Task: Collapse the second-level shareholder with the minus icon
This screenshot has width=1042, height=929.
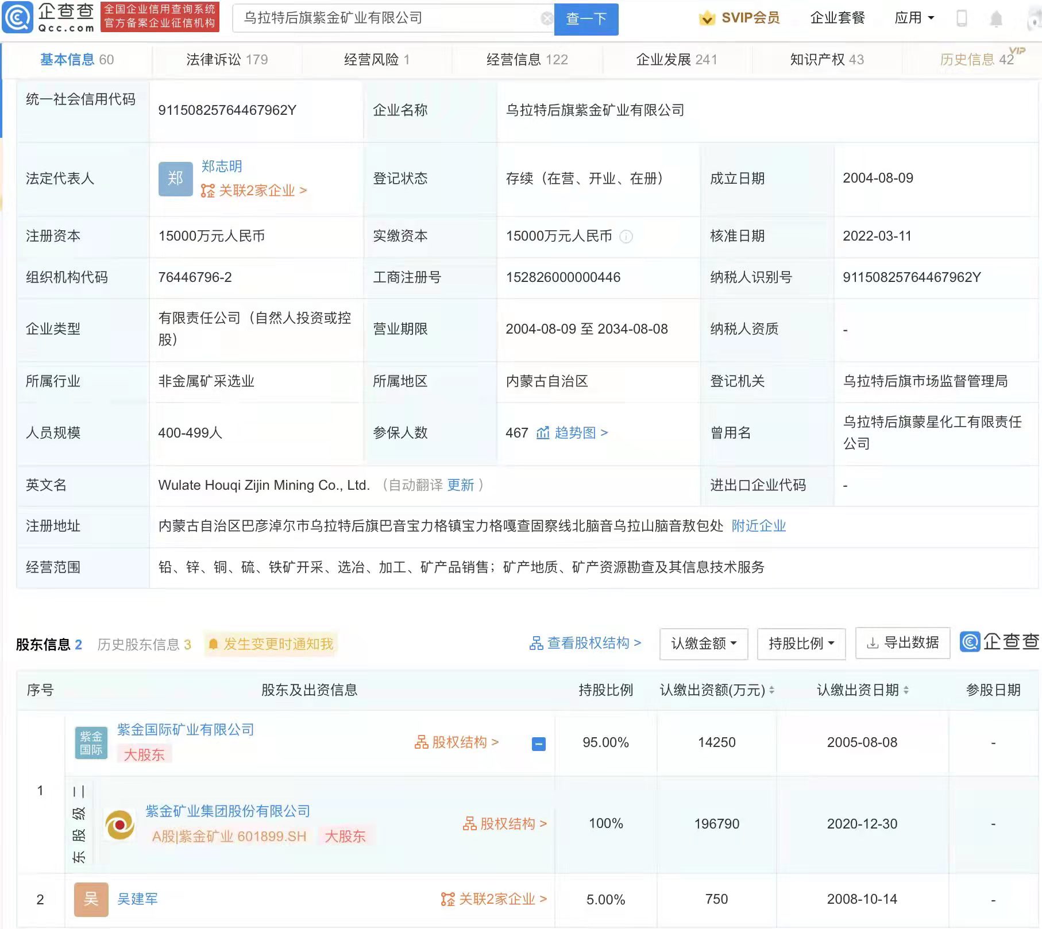Action: click(x=539, y=744)
